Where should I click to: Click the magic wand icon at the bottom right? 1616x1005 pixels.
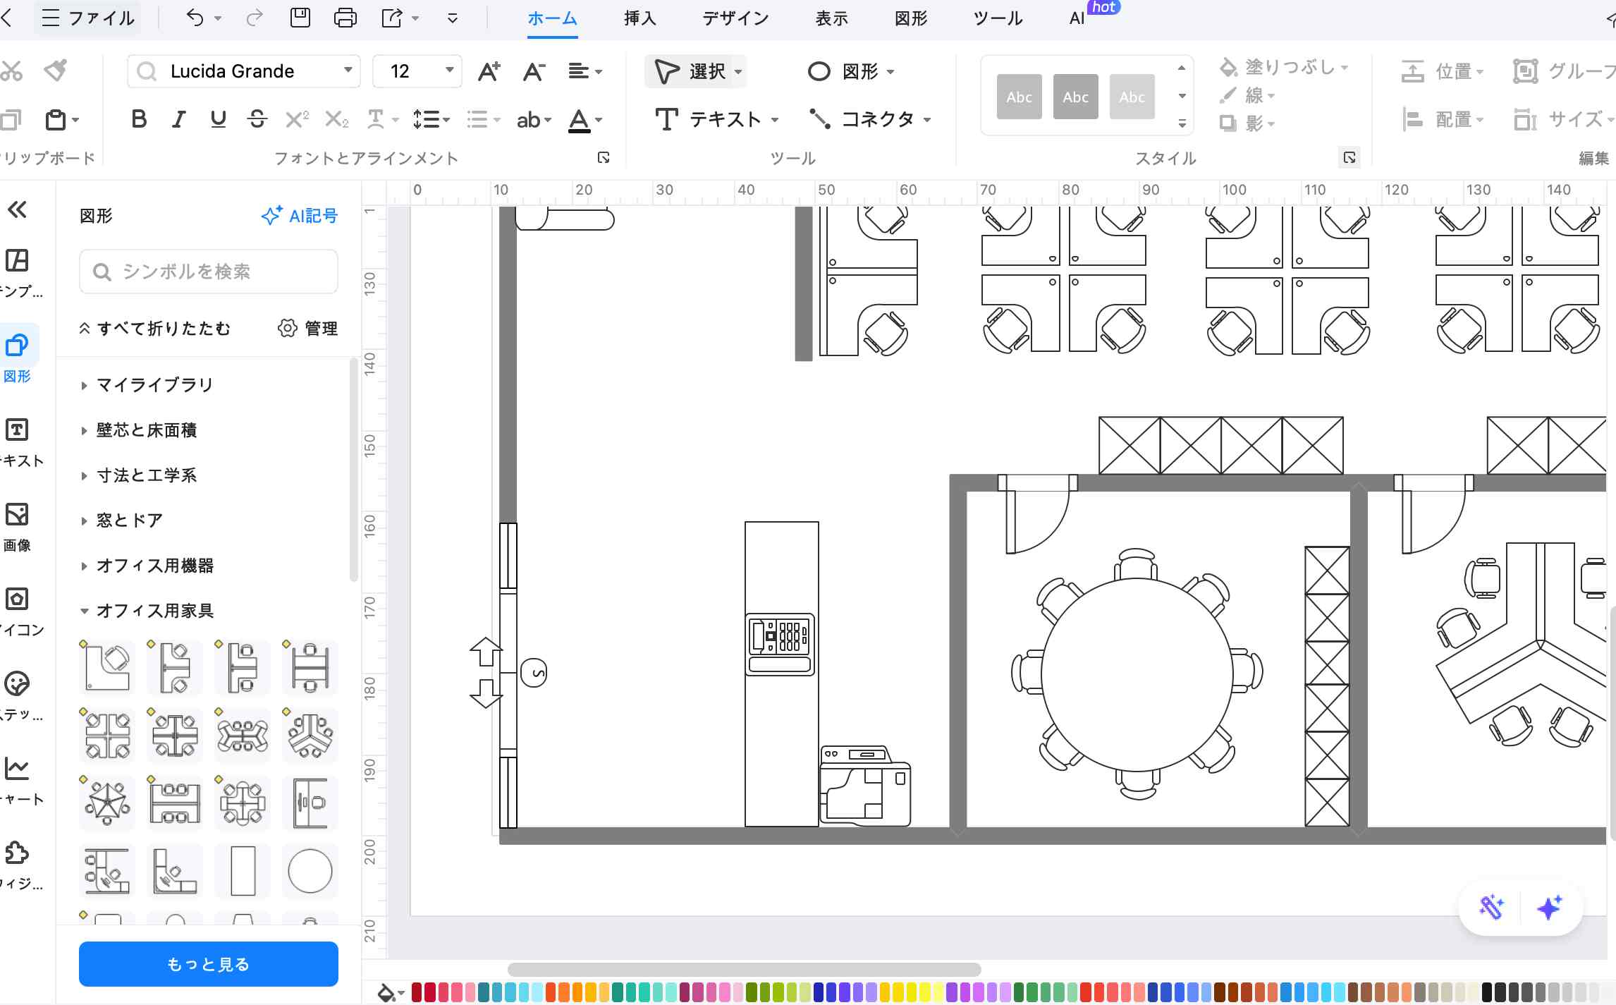click(x=1491, y=908)
